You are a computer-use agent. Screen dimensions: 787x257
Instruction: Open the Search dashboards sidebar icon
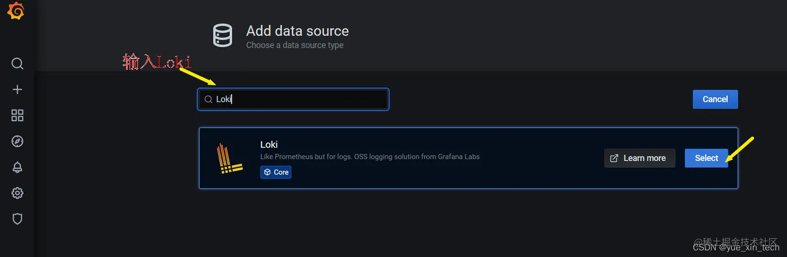point(17,63)
